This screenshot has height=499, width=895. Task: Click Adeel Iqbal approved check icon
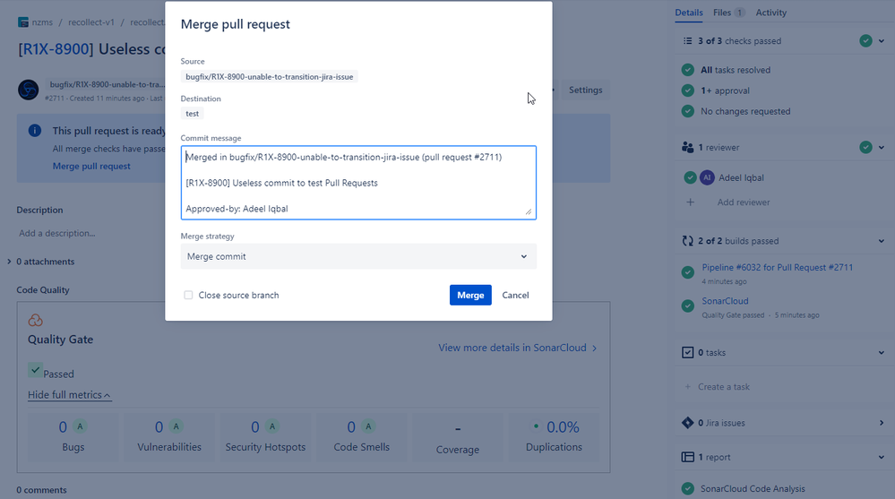click(690, 177)
